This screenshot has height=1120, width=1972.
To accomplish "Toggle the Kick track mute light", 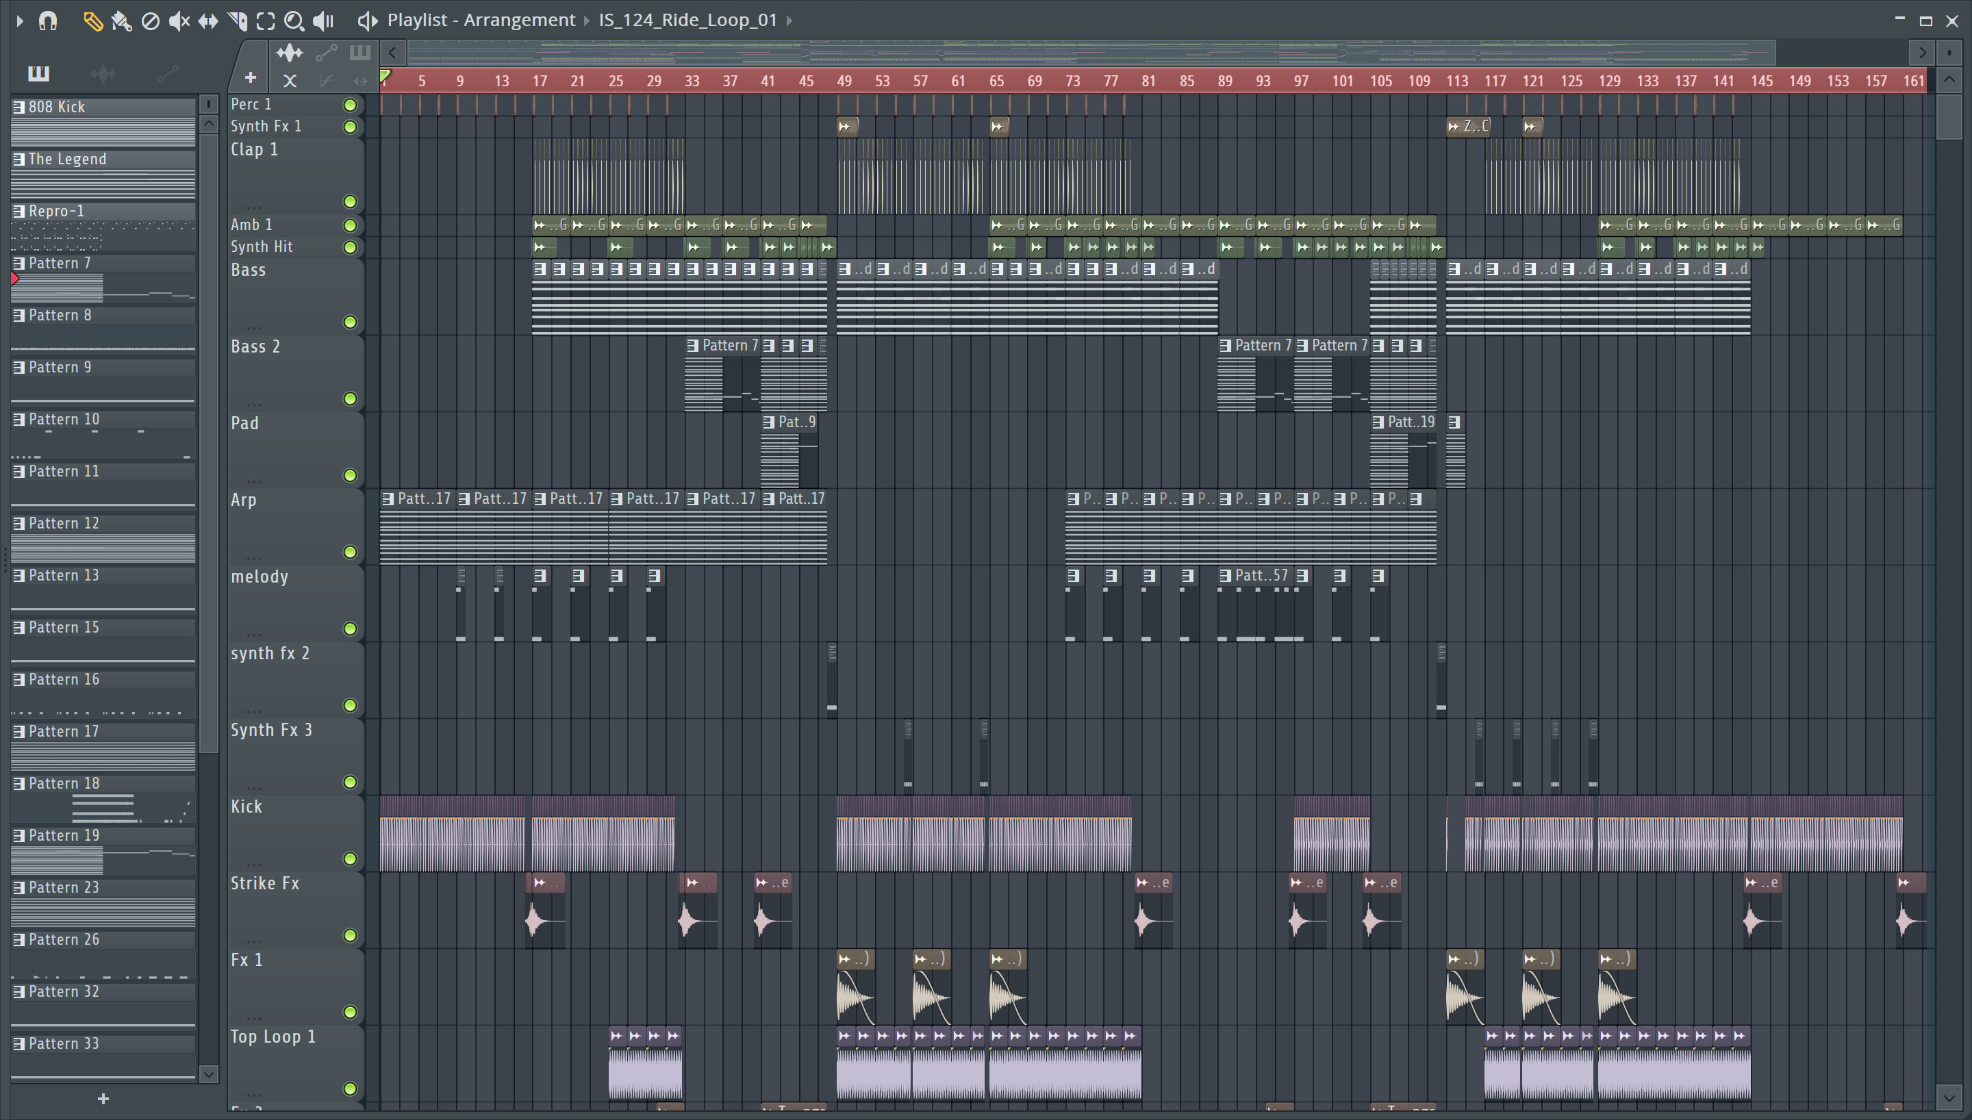I will (x=350, y=858).
